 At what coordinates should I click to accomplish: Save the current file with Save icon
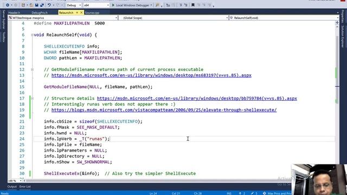[x=37, y=5]
